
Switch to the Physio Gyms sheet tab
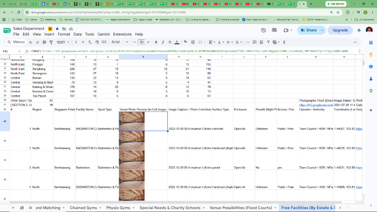click(x=118, y=208)
